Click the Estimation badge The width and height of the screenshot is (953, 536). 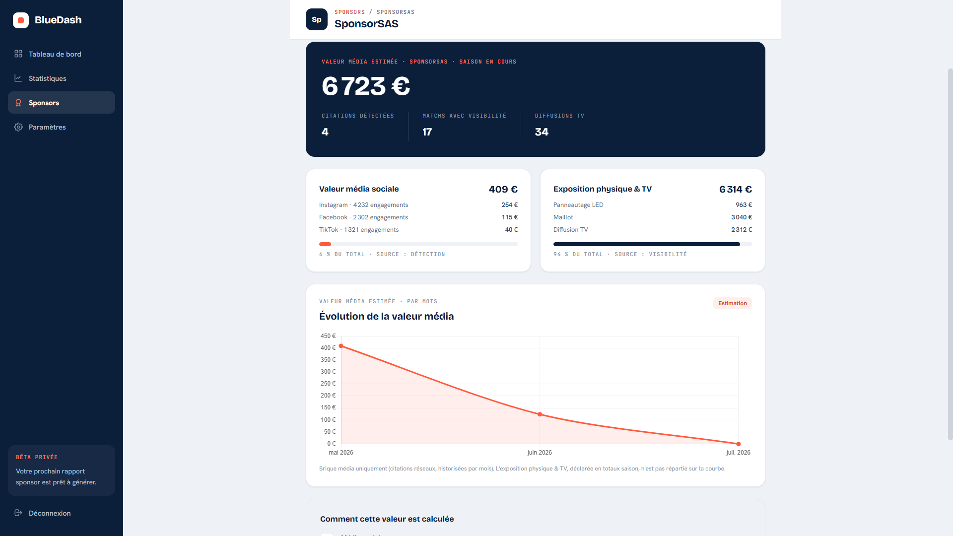732,303
